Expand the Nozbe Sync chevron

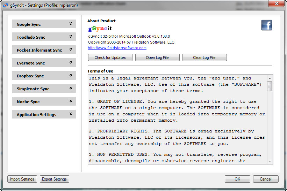tap(71, 101)
